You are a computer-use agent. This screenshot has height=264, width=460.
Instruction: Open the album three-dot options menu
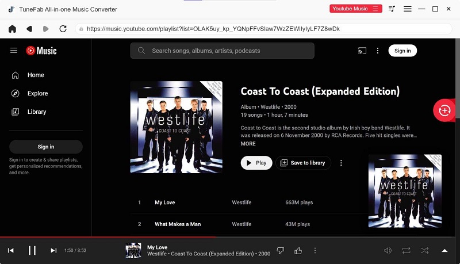(341, 163)
